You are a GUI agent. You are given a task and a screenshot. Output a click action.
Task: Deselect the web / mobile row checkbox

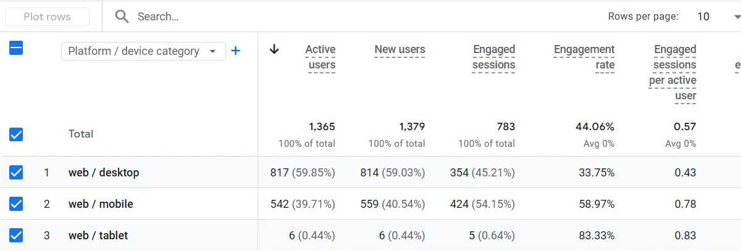(x=16, y=204)
